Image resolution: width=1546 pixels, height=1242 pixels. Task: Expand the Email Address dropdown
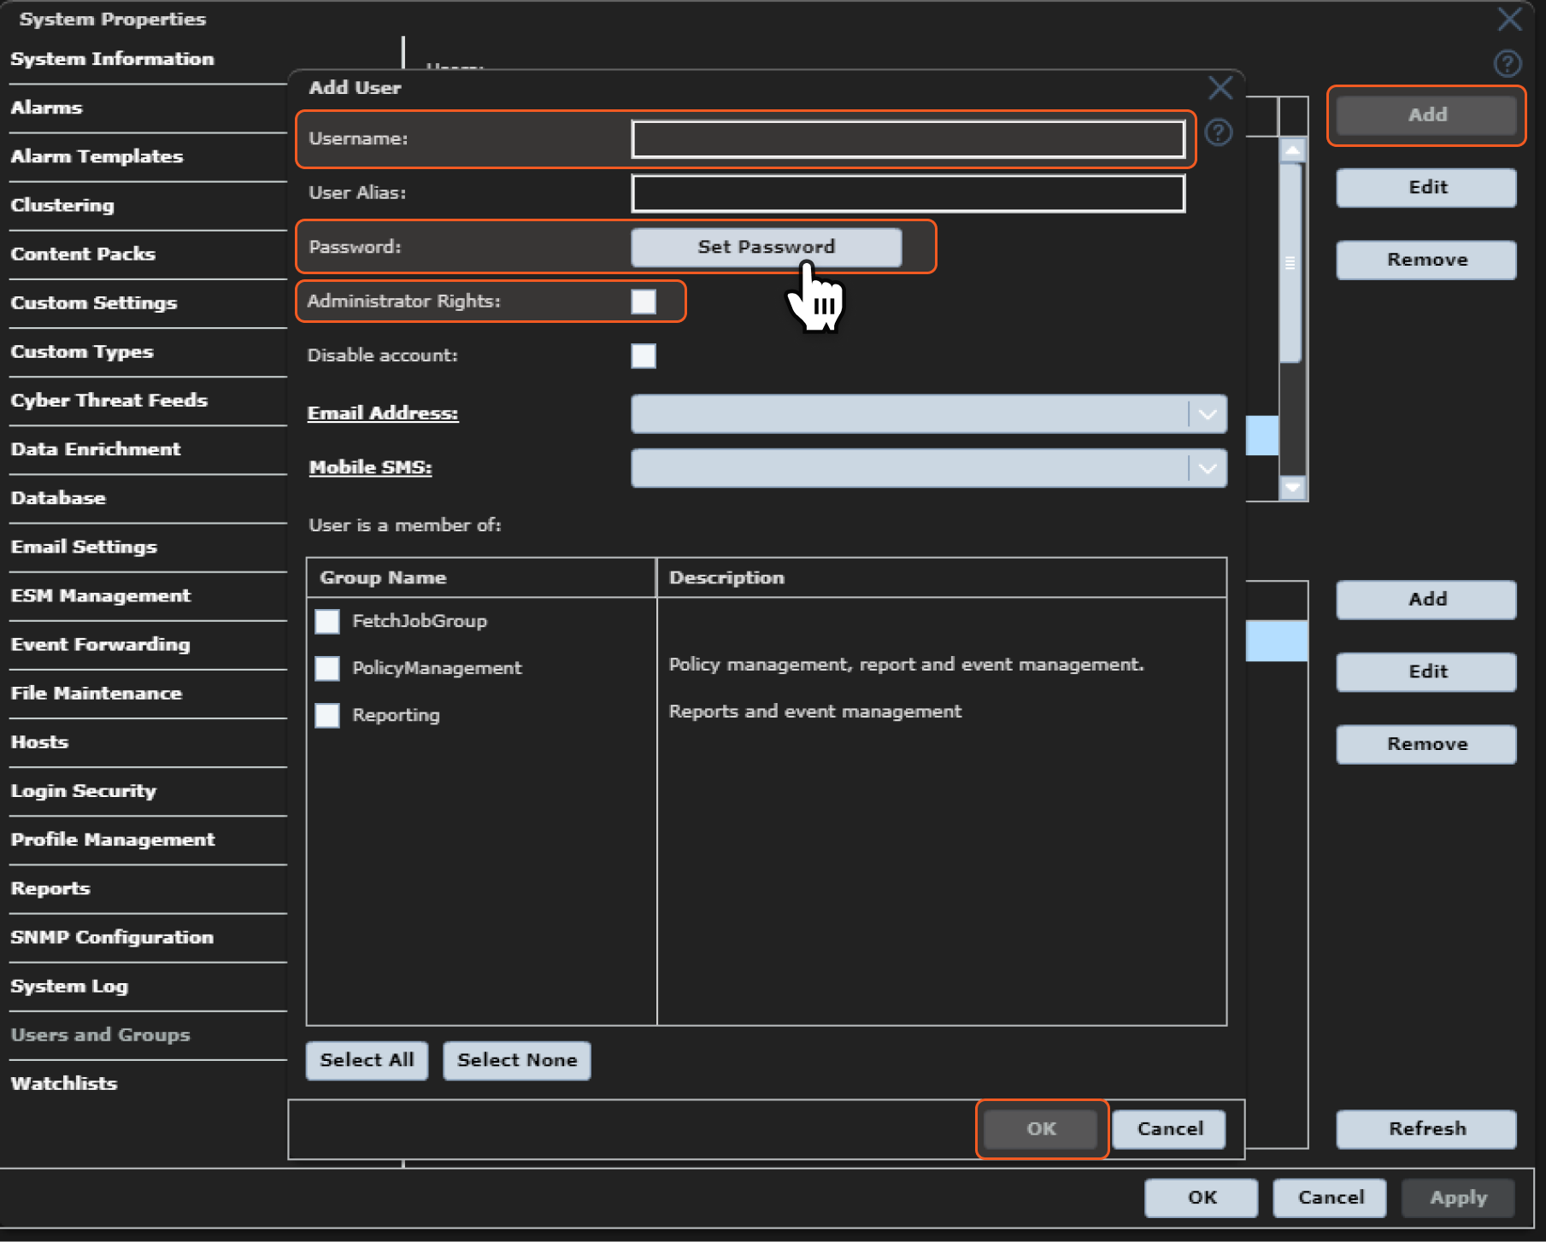[x=1207, y=414]
